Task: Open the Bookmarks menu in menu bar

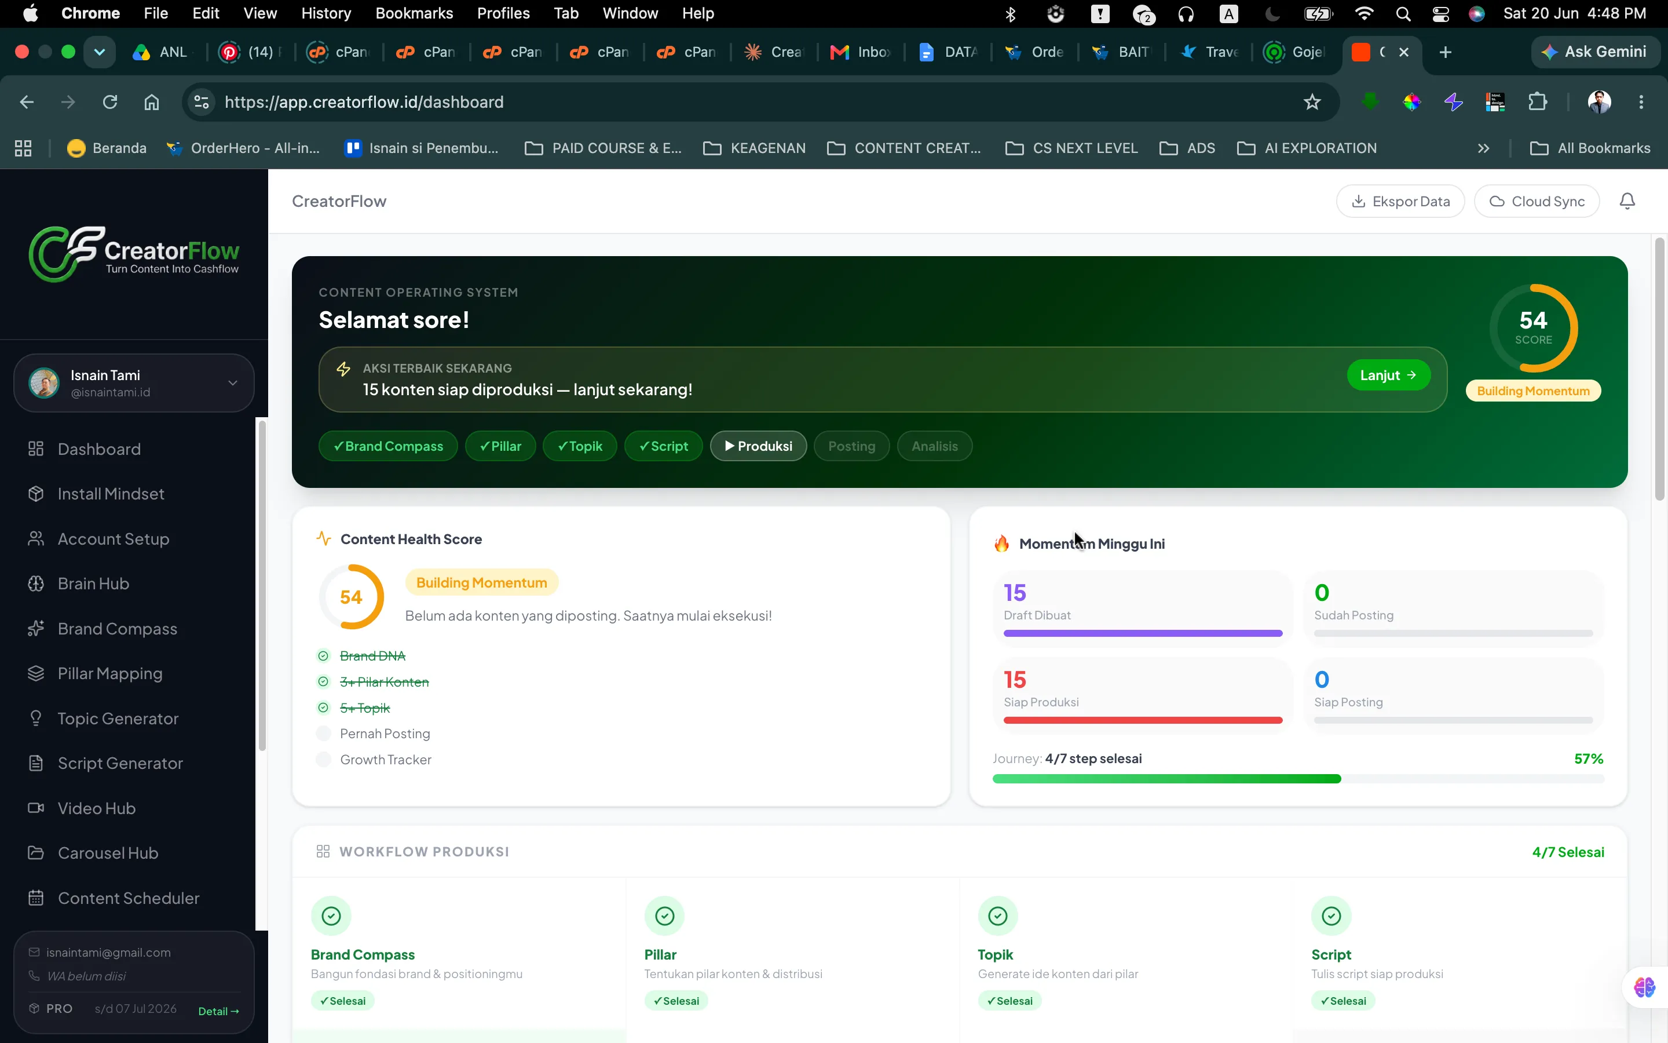Action: (414, 13)
